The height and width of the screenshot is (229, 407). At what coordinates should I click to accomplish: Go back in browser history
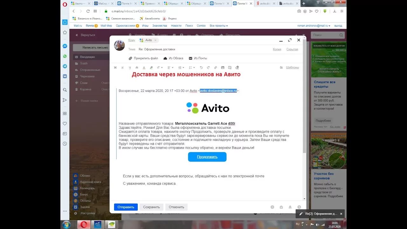(x=73, y=11)
